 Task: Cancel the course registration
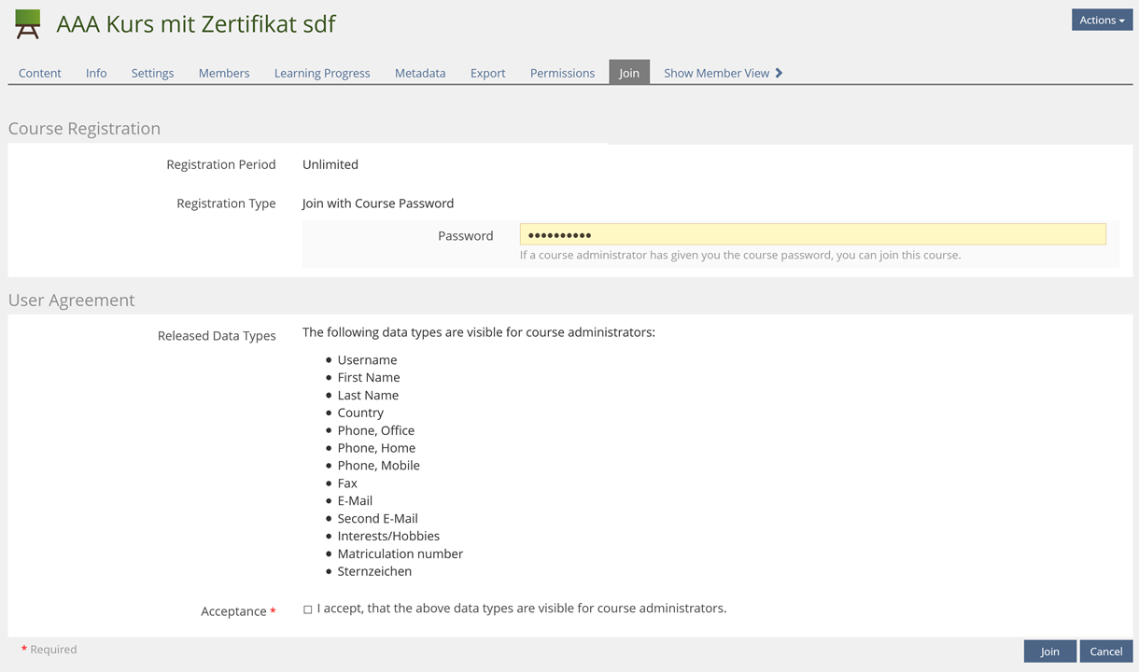pyautogui.click(x=1105, y=651)
